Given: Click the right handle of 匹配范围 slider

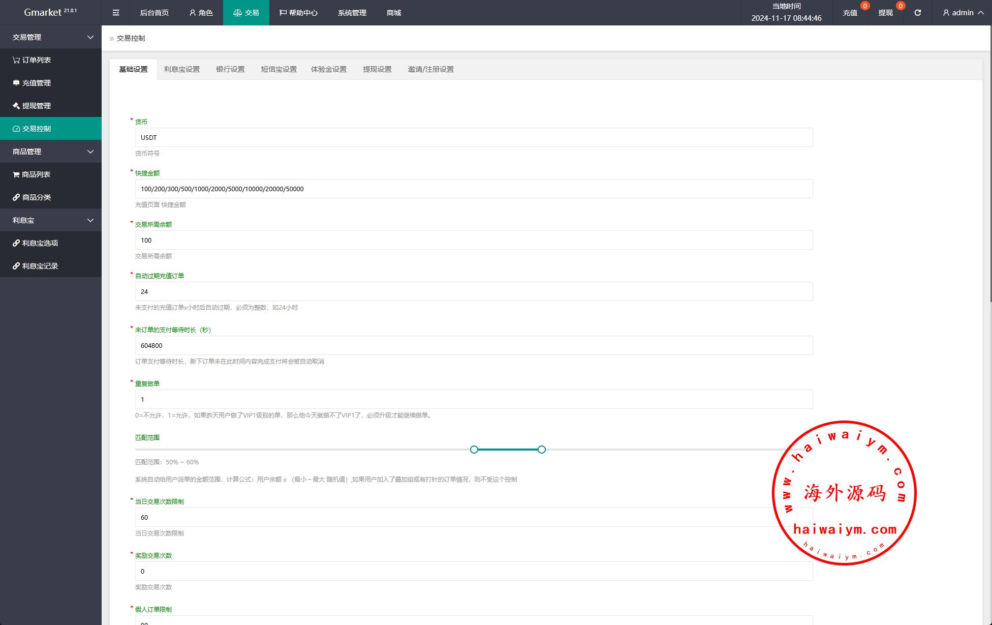Looking at the screenshot, I should pyautogui.click(x=542, y=450).
